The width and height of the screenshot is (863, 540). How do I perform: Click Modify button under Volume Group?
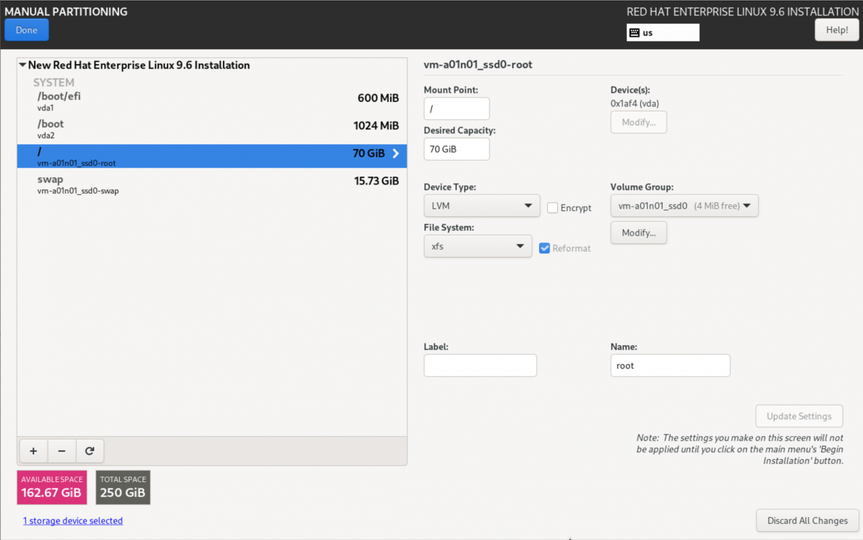pos(638,233)
